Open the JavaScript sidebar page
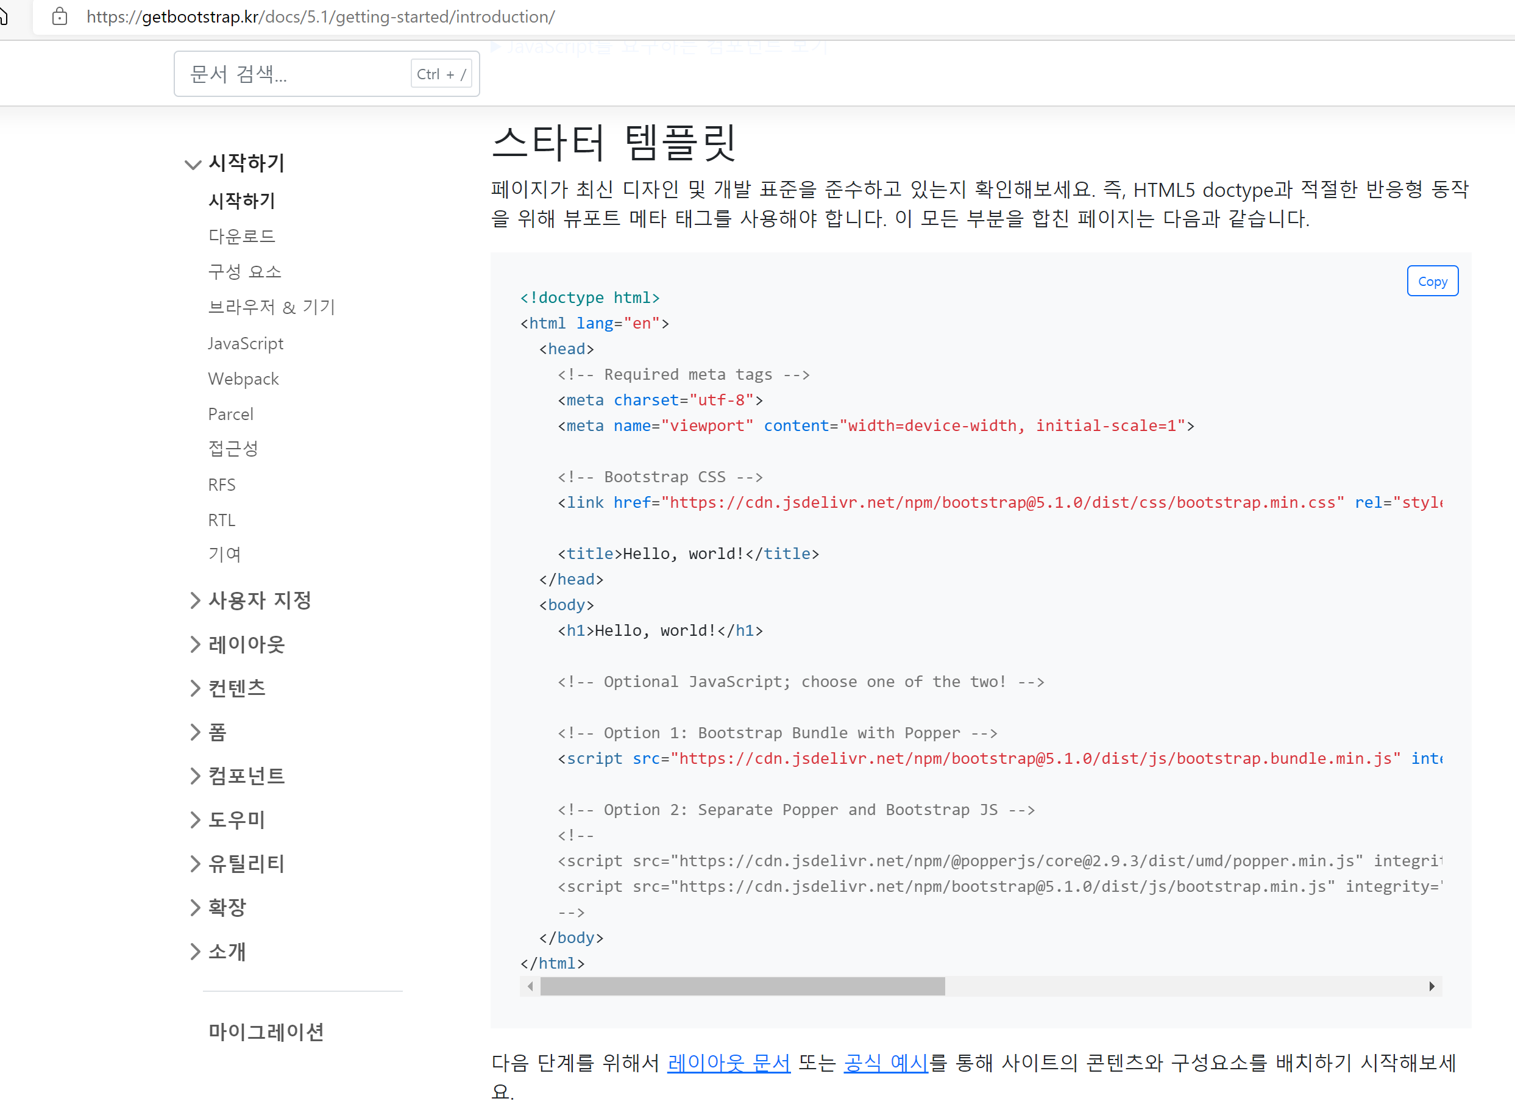The width and height of the screenshot is (1515, 1104). [245, 343]
